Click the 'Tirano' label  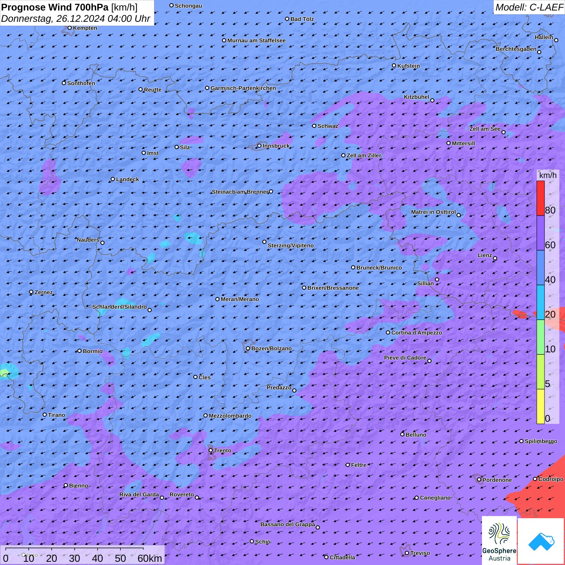(56, 415)
